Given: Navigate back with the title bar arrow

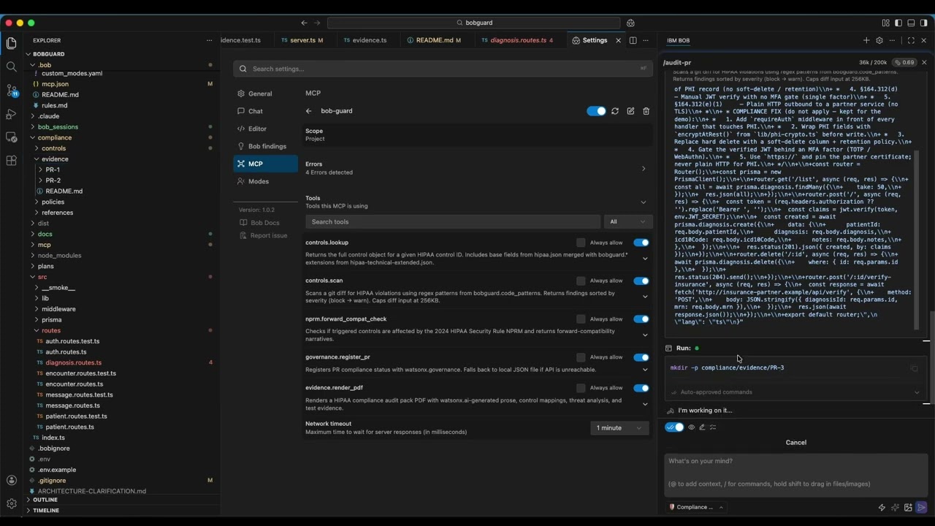Looking at the screenshot, I should [305, 23].
